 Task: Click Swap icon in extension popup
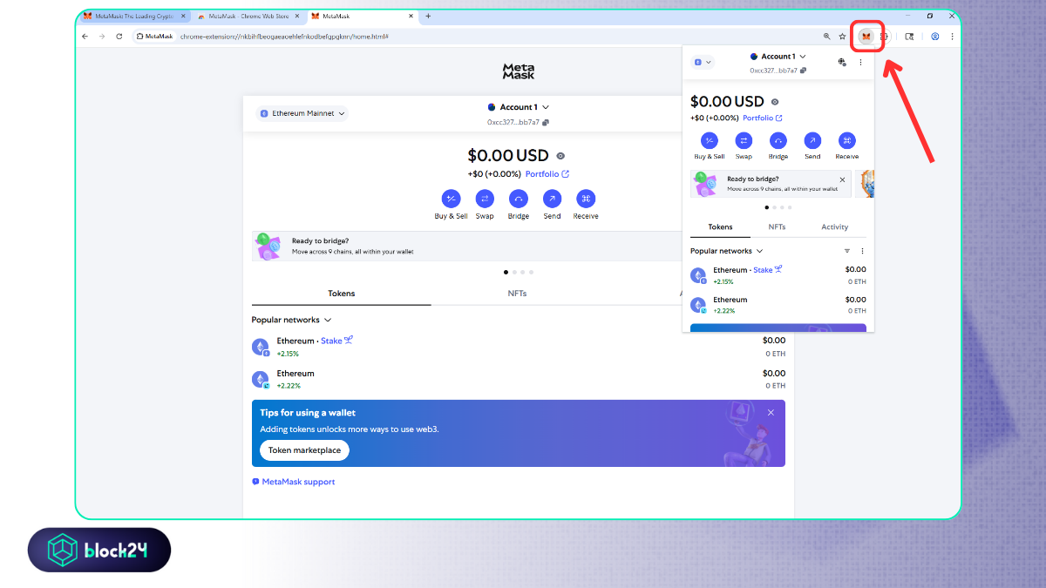744,140
